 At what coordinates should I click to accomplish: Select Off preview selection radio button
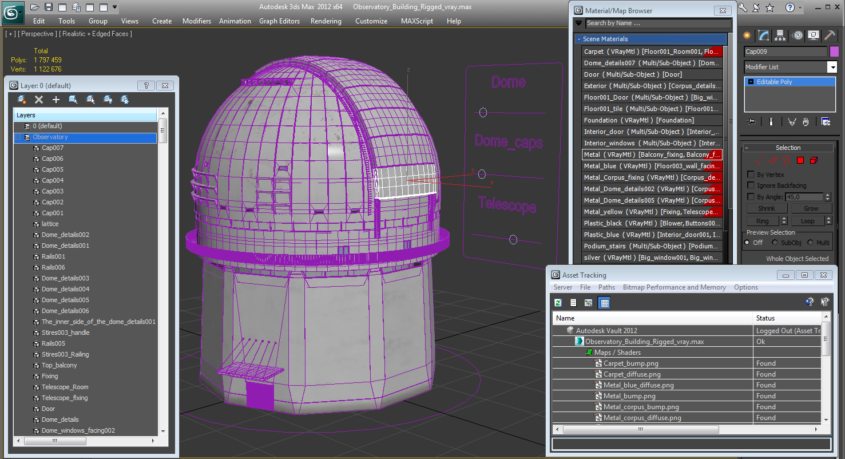pyautogui.click(x=747, y=243)
